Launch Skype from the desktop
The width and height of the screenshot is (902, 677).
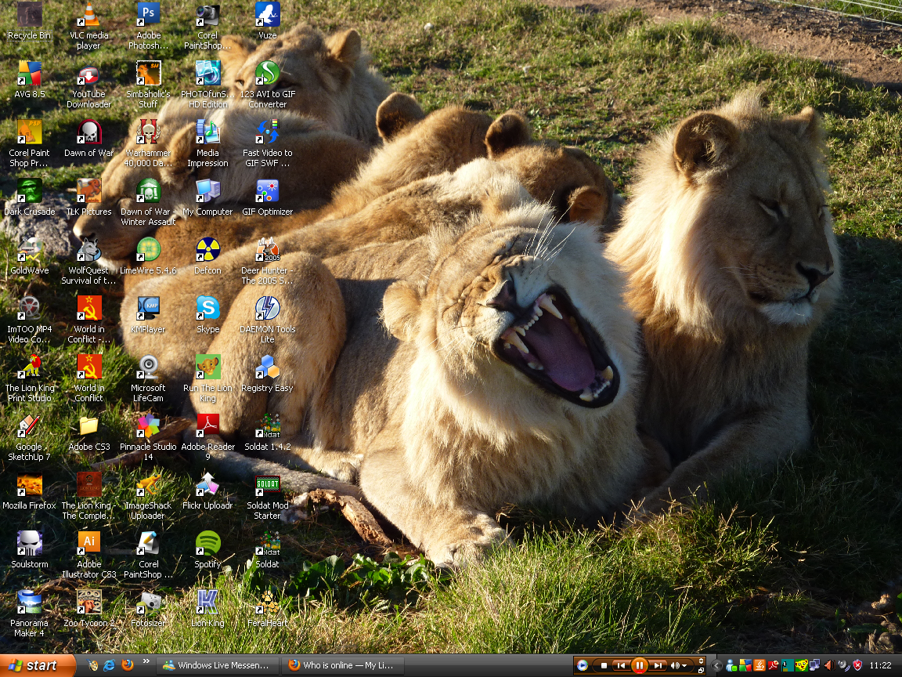207,309
